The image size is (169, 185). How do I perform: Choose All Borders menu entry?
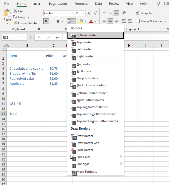pyautogui.click(x=96, y=71)
